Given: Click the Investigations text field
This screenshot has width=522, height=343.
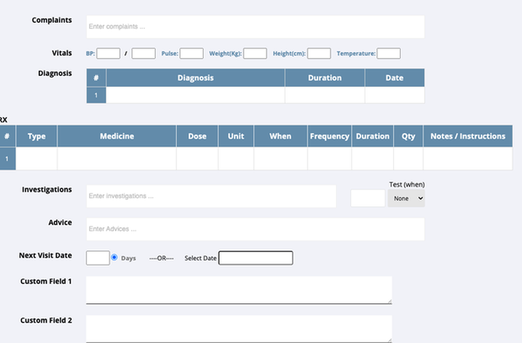Looking at the screenshot, I should [211, 196].
